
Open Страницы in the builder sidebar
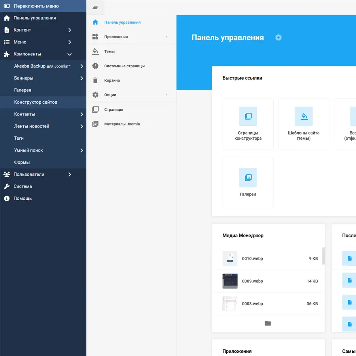pyautogui.click(x=114, y=110)
